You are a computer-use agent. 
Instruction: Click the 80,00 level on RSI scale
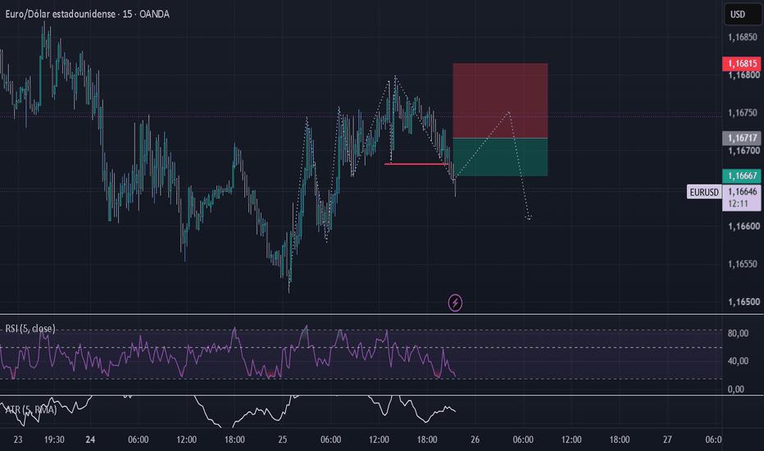click(x=738, y=334)
